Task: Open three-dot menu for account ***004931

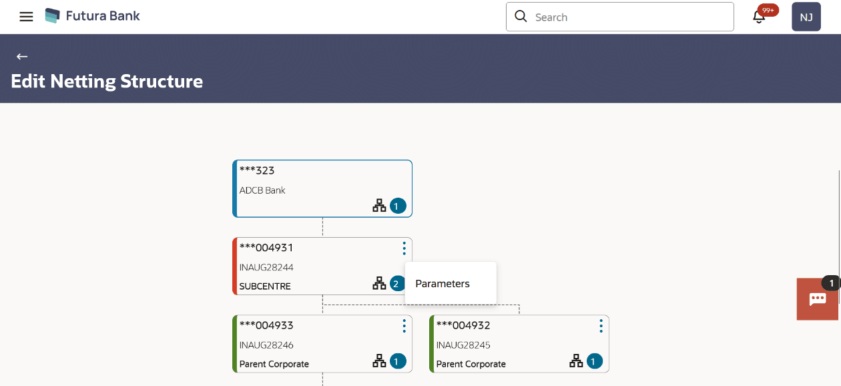Action: tap(404, 248)
